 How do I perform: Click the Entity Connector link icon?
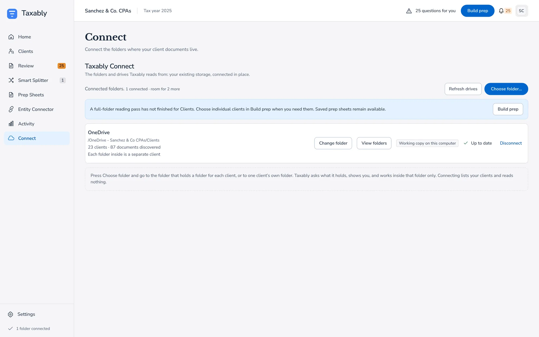click(11, 109)
